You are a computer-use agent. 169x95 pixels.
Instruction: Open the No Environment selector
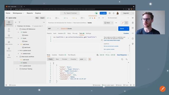[x=118, y=18]
